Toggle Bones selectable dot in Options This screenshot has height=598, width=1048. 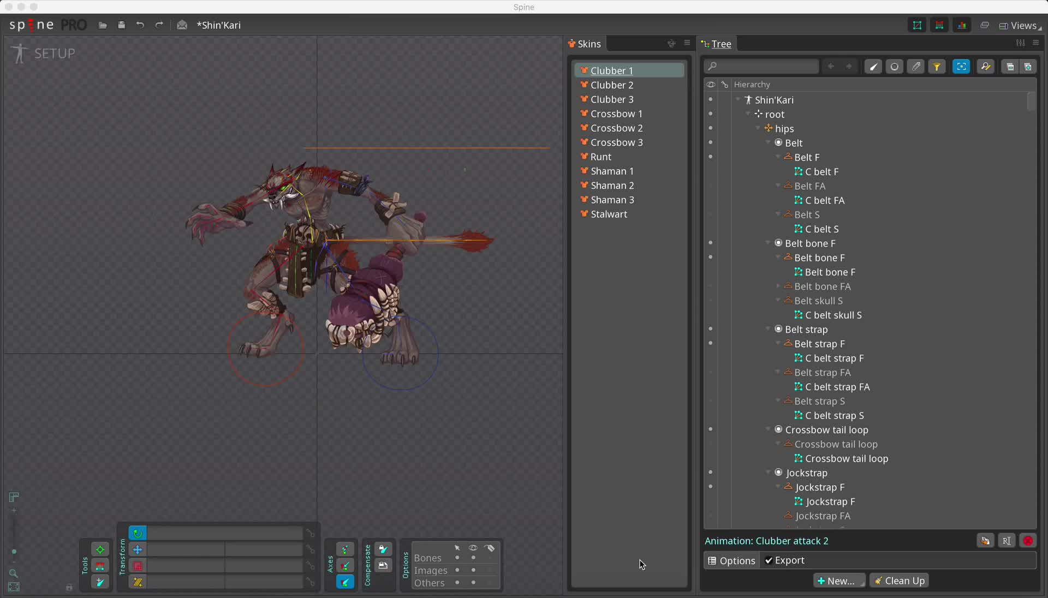[x=457, y=558]
